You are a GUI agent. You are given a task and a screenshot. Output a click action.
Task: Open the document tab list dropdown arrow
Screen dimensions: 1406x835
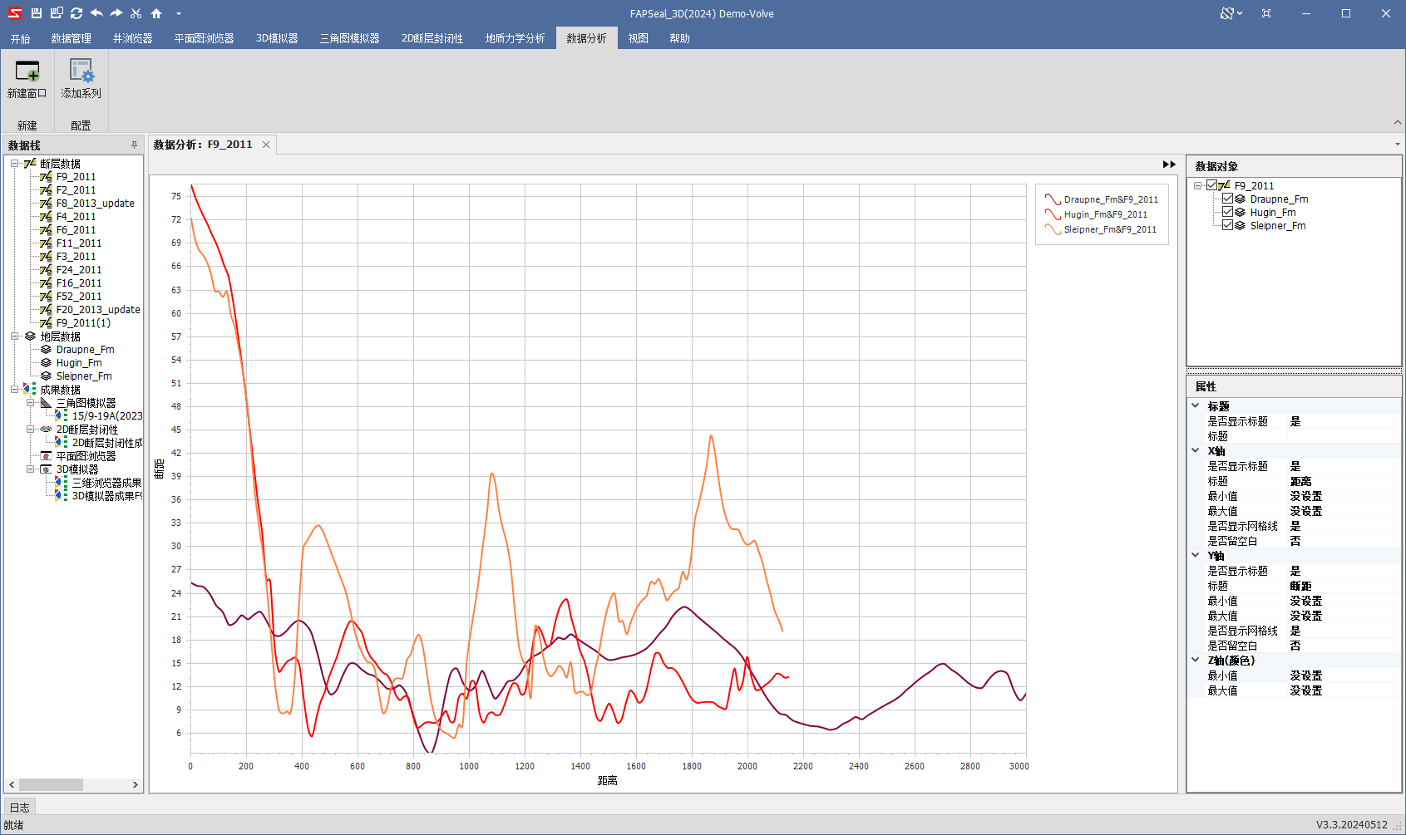click(x=1397, y=145)
